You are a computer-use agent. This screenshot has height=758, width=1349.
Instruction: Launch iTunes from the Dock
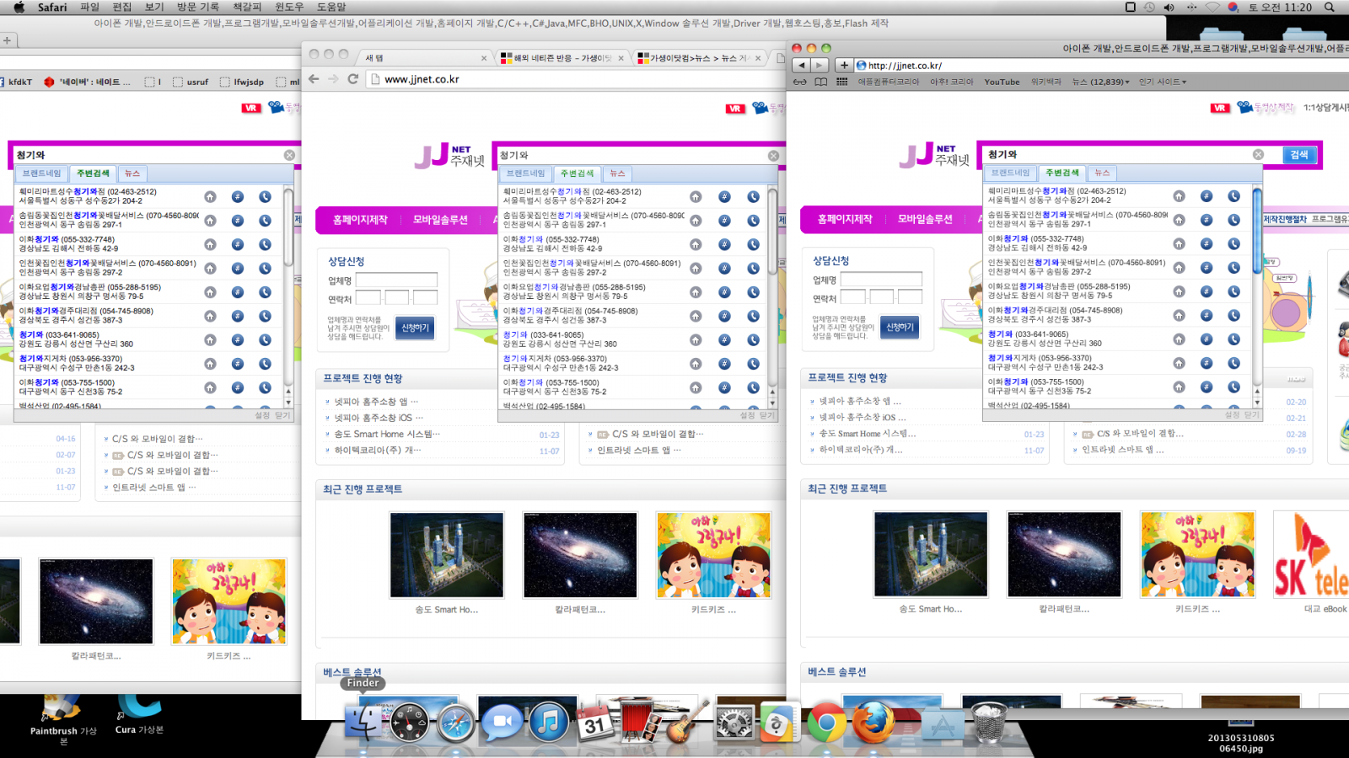(548, 723)
